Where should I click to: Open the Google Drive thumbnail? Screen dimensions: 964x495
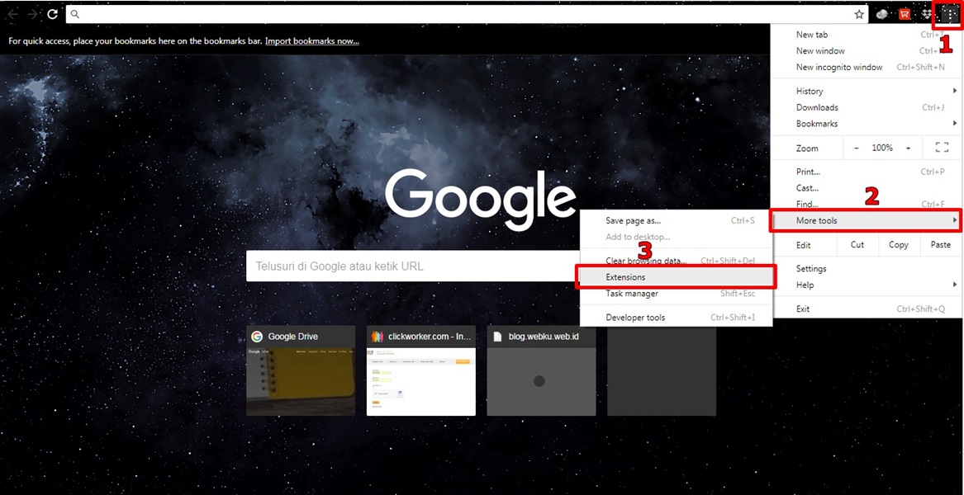tap(301, 370)
